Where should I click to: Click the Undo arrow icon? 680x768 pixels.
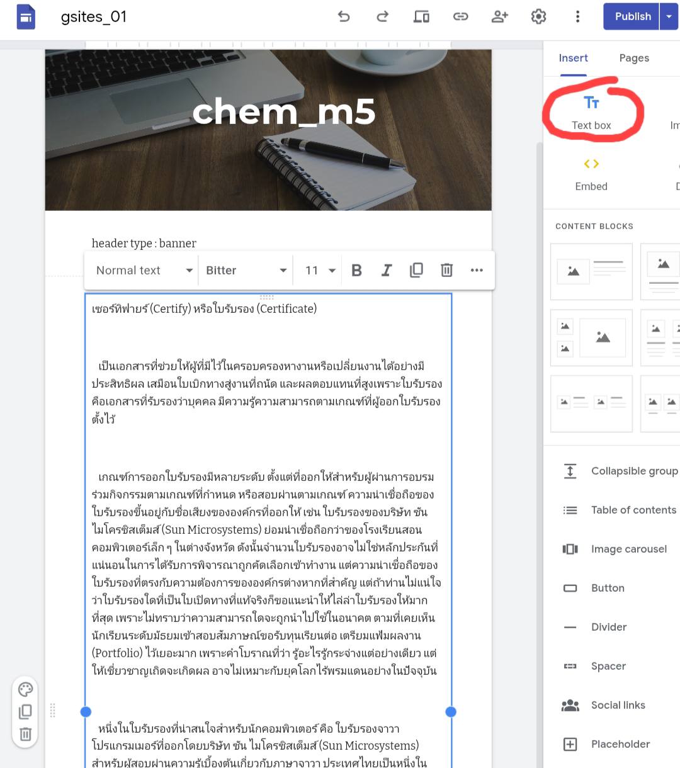344,16
